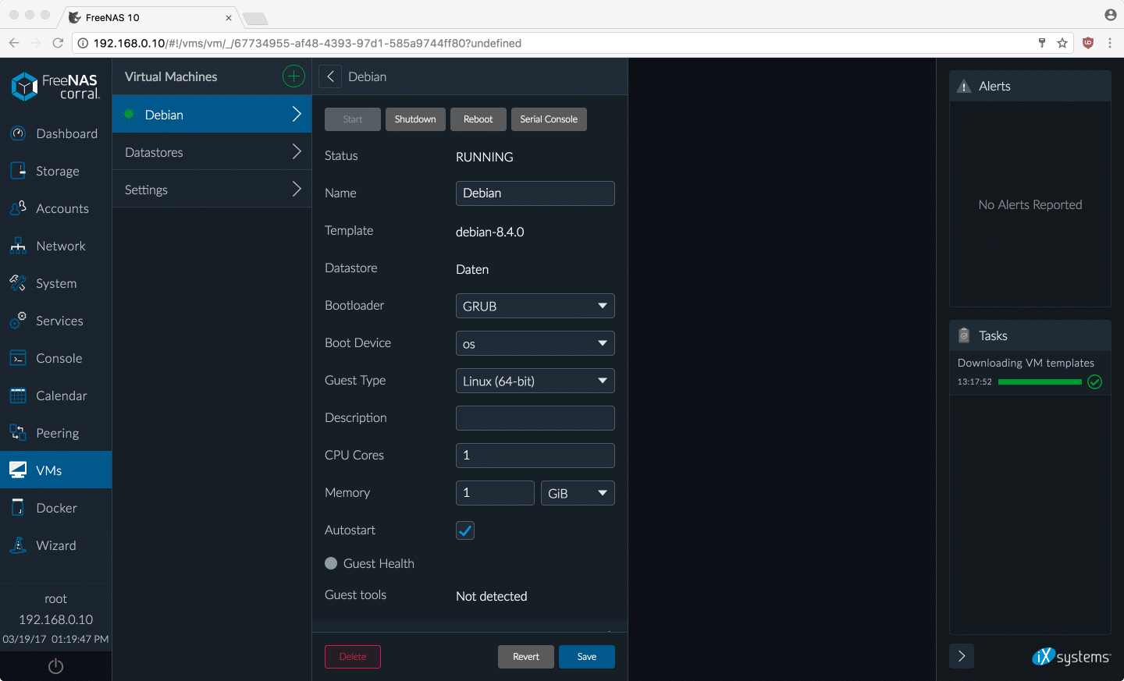The width and height of the screenshot is (1124, 681).
Task: Click the Tasks clipboard icon
Action: click(964, 335)
